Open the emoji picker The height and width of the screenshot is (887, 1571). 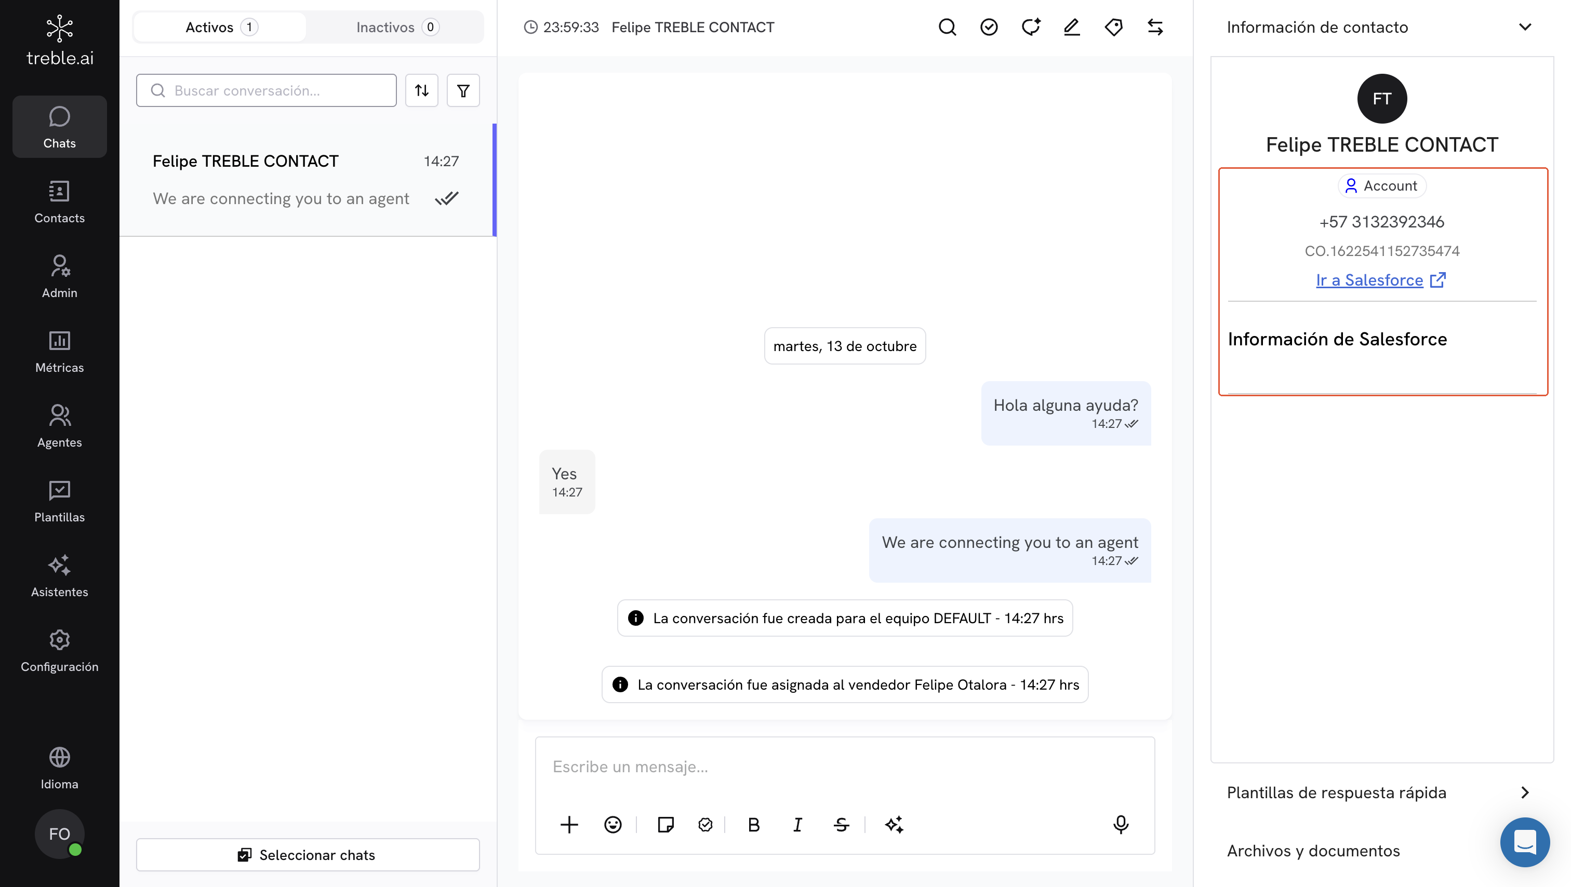613,824
